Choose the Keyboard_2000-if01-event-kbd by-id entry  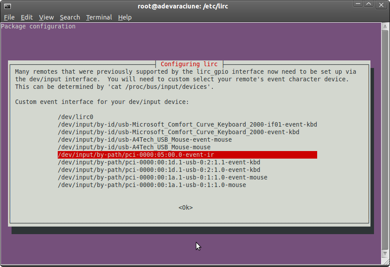coord(187,124)
